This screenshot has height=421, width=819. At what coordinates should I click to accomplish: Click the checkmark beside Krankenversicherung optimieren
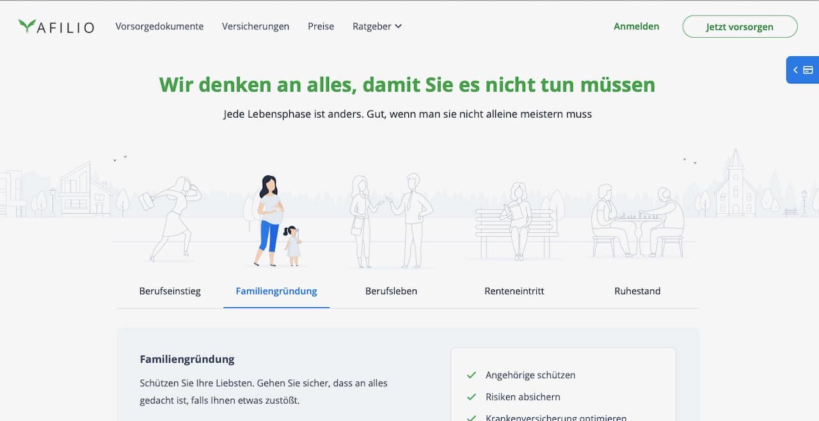[472, 417]
